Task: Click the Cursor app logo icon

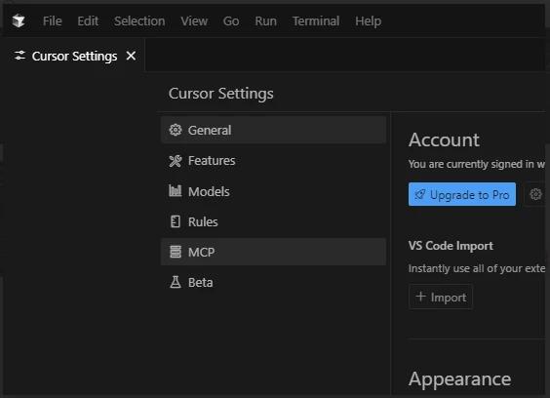Action: coord(19,21)
